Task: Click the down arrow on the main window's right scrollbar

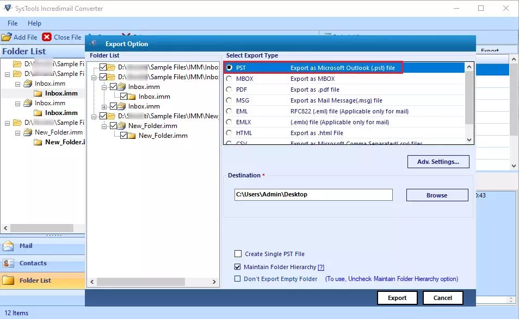Action: pyautogui.click(x=514, y=166)
